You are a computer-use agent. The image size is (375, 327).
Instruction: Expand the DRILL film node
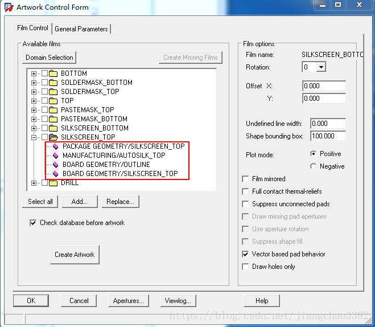pos(34,183)
